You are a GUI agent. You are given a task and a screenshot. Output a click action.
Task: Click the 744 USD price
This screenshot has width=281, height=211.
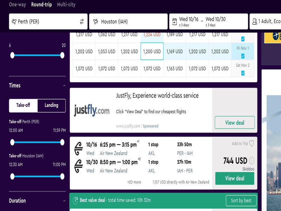[235, 161]
